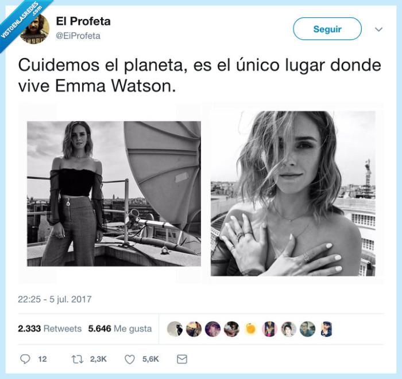Open the El Profeta display name link

coord(83,21)
